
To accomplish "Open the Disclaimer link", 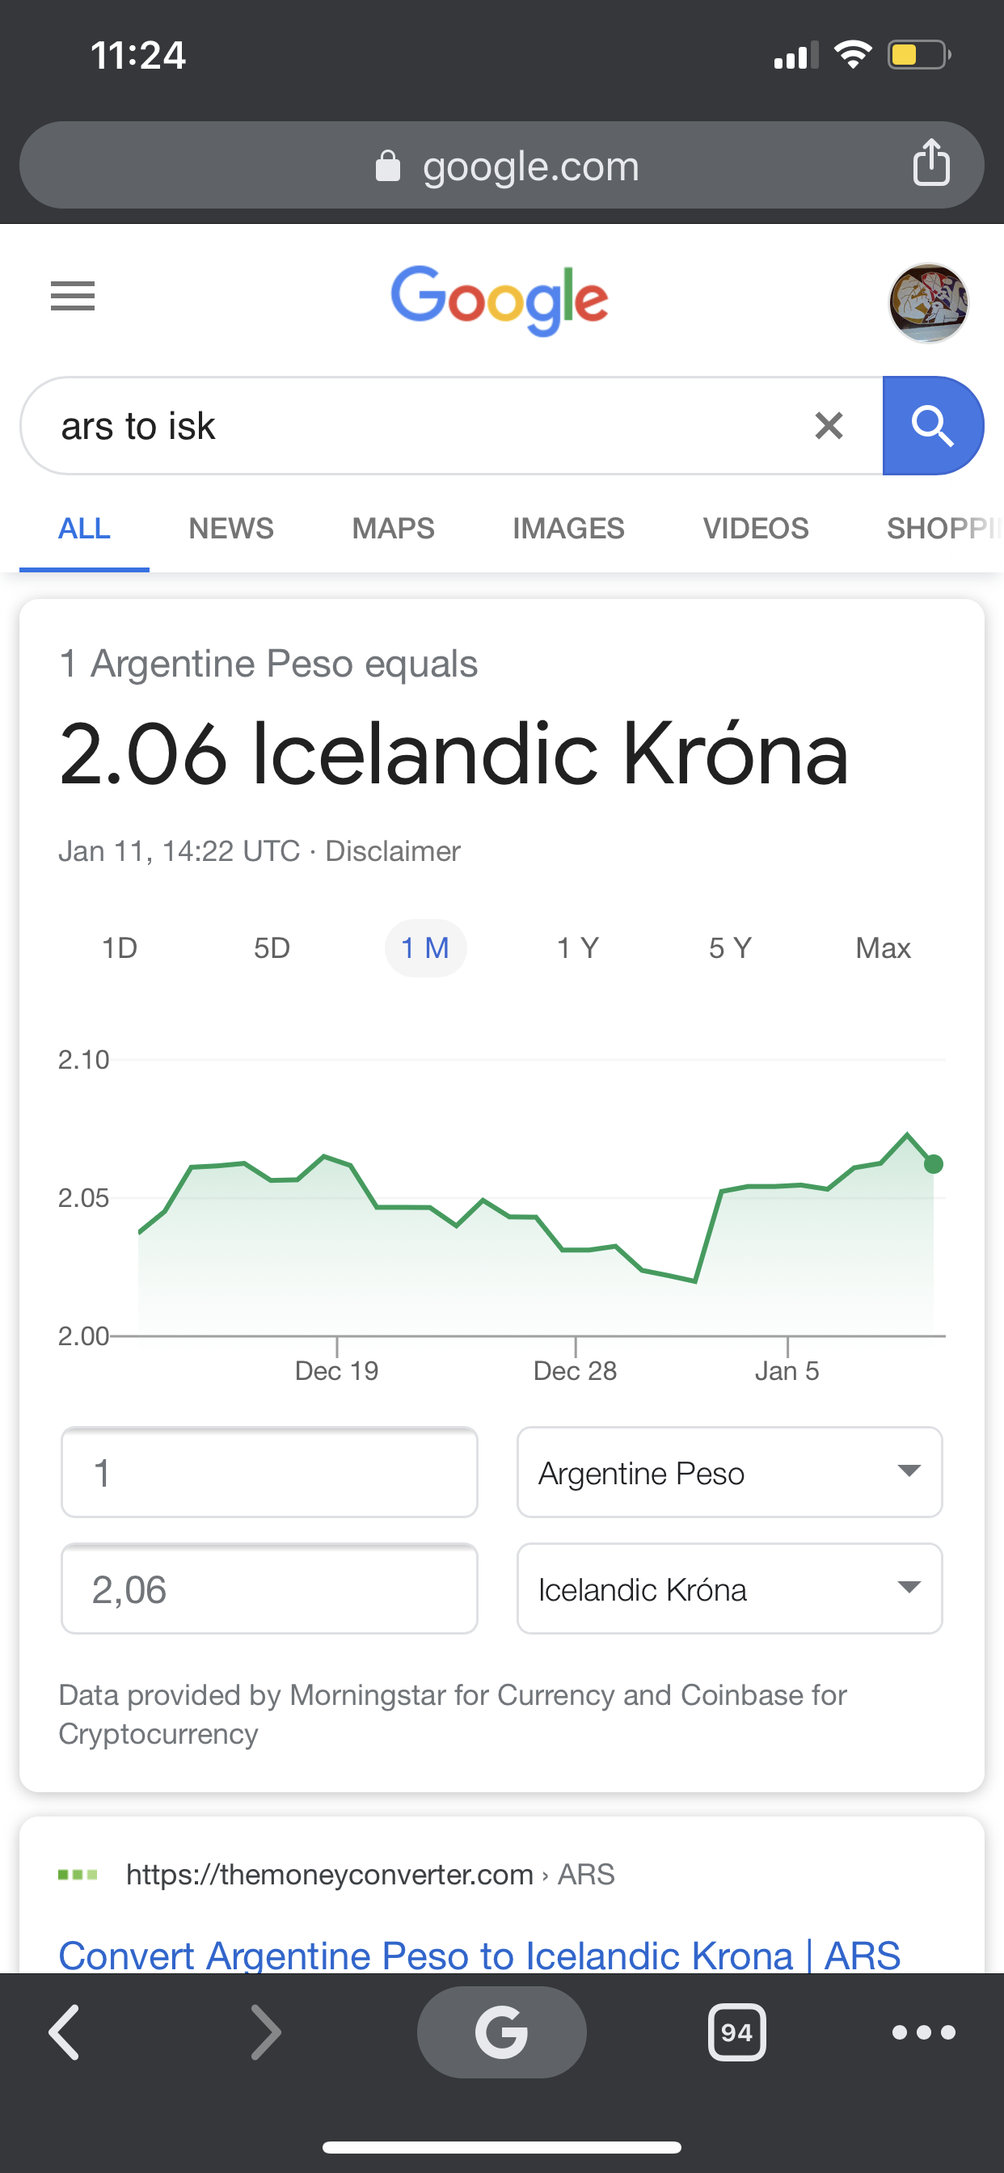I will tap(393, 851).
